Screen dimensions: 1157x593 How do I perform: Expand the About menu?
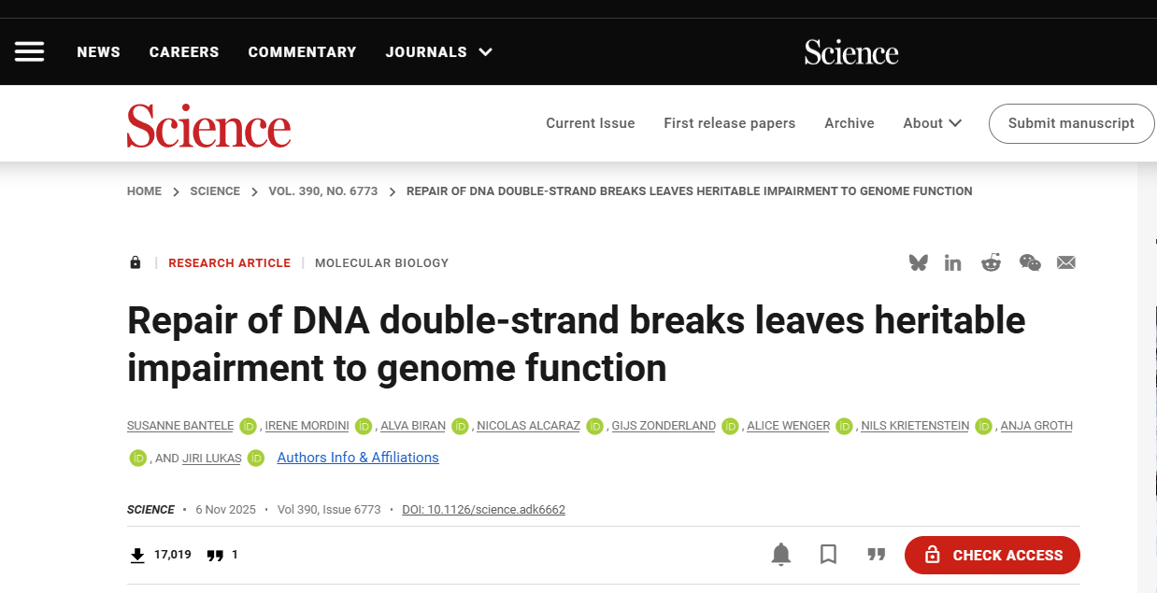932,123
